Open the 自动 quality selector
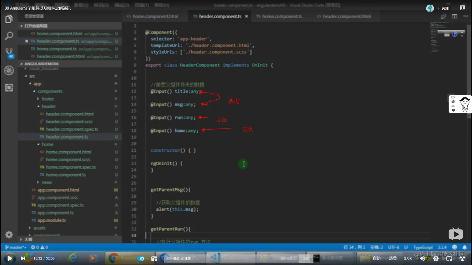 376,258
